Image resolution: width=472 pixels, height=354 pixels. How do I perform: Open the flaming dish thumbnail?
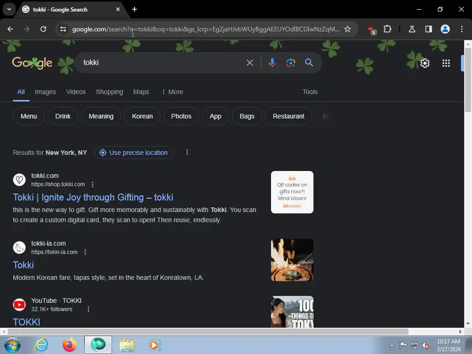[292, 260]
